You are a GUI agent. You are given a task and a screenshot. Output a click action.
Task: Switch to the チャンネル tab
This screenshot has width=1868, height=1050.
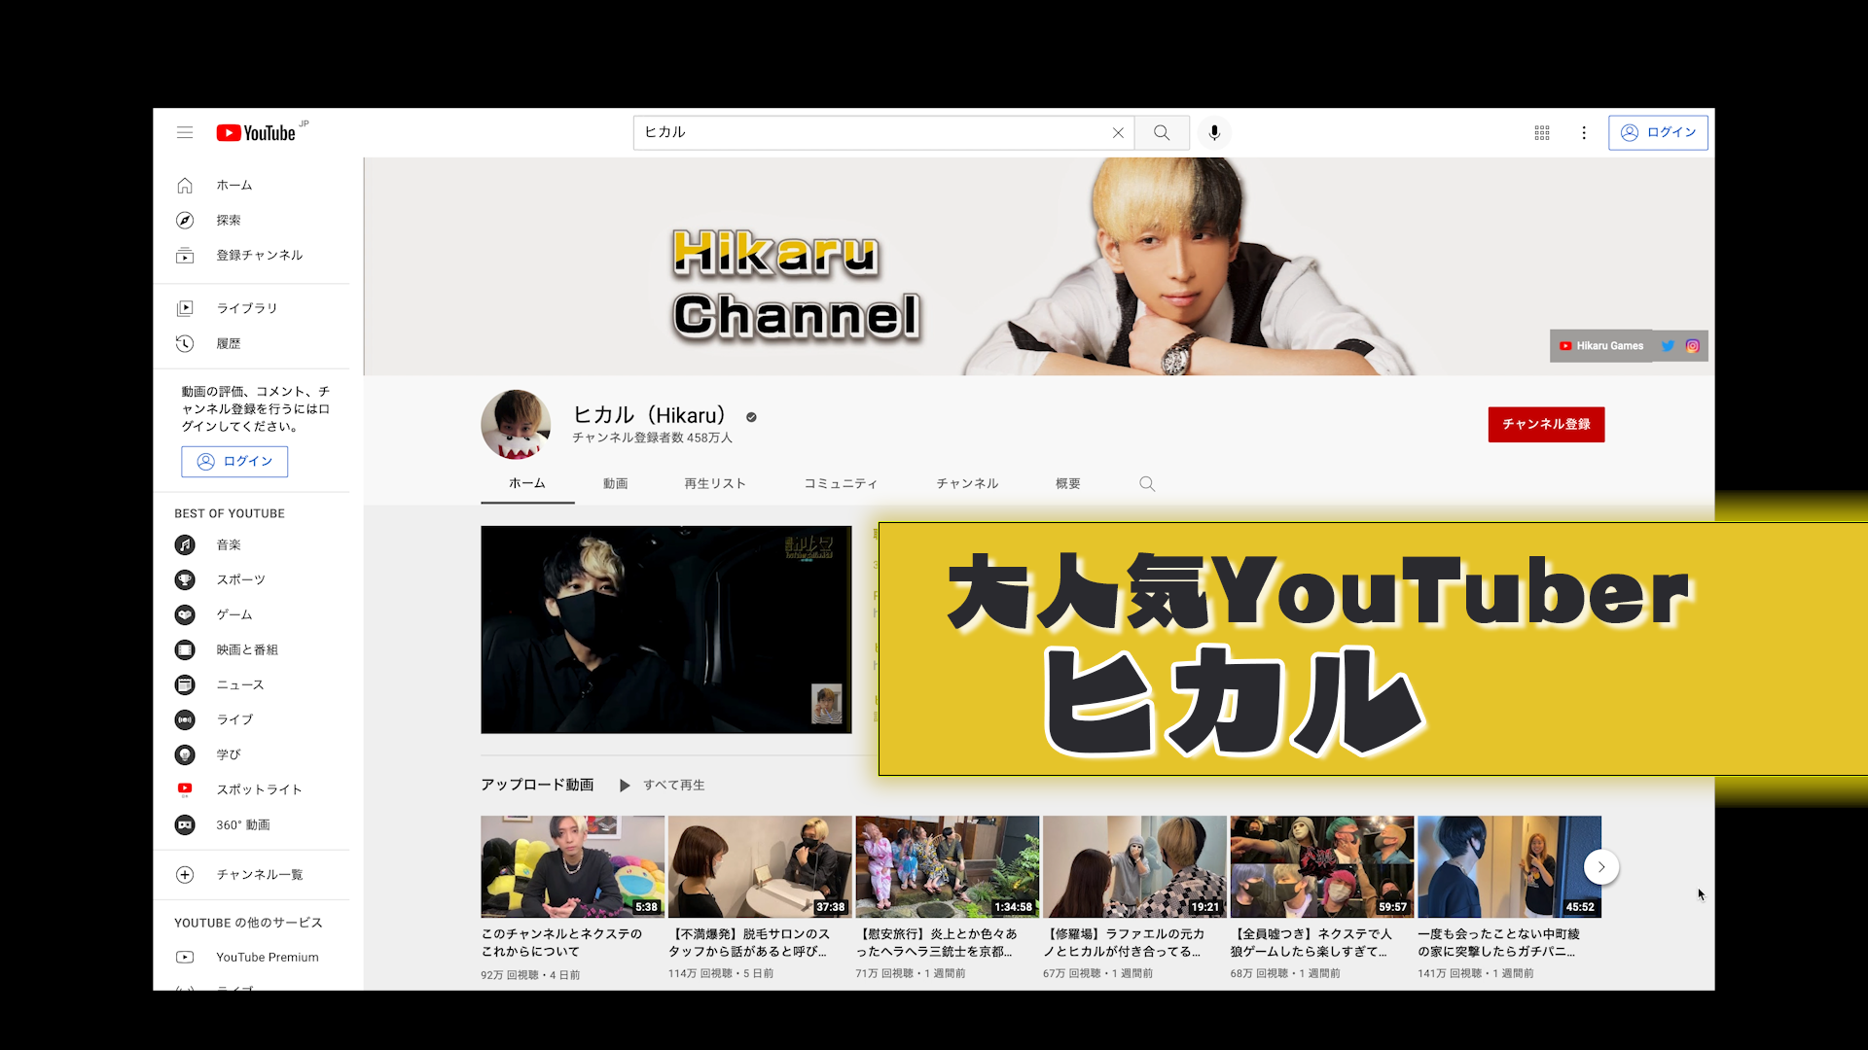pyautogui.click(x=967, y=483)
